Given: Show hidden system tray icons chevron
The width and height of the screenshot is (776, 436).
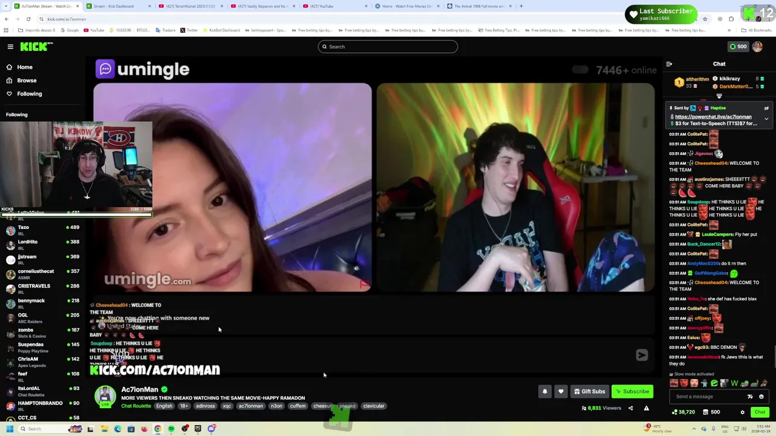Looking at the screenshot, I should click(x=694, y=429).
